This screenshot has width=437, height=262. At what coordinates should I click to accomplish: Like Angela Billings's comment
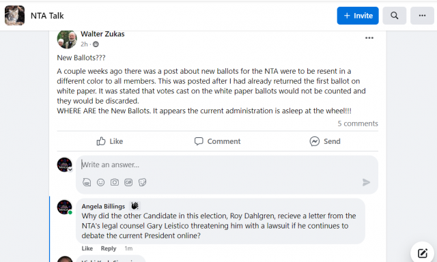pyautogui.click(x=87, y=248)
